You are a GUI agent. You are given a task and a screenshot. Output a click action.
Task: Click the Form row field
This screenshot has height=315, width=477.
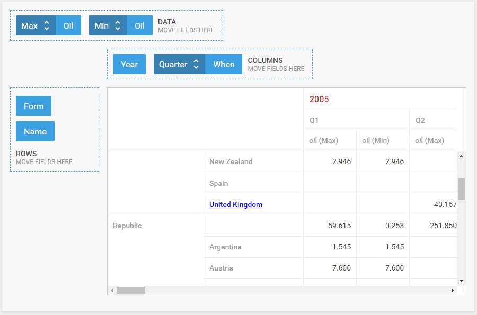pos(34,106)
